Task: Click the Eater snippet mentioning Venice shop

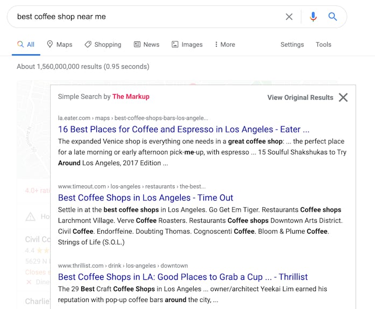Action: click(x=202, y=152)
